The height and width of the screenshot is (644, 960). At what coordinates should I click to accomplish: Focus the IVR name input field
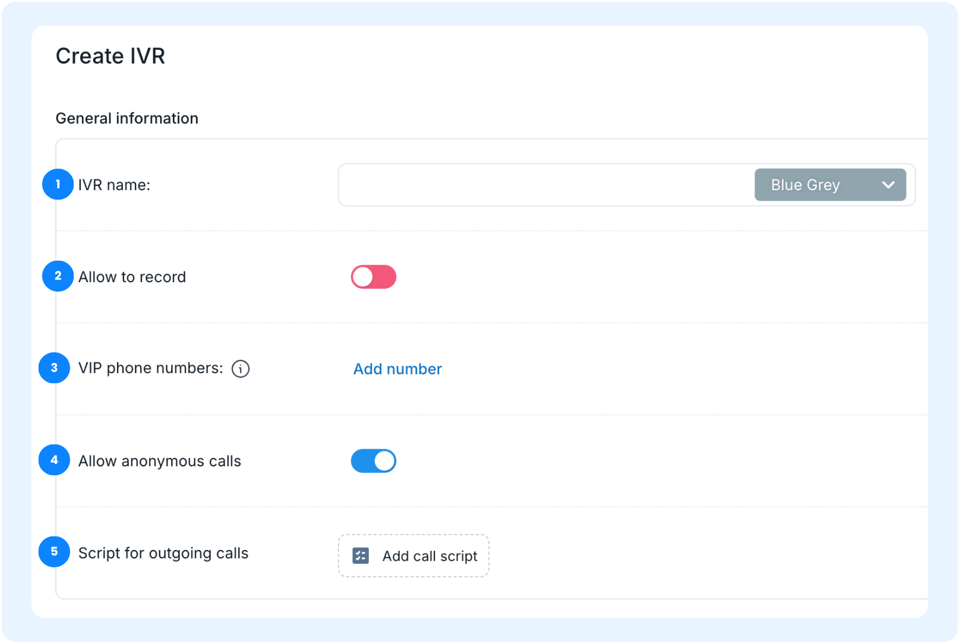point(545,185)
